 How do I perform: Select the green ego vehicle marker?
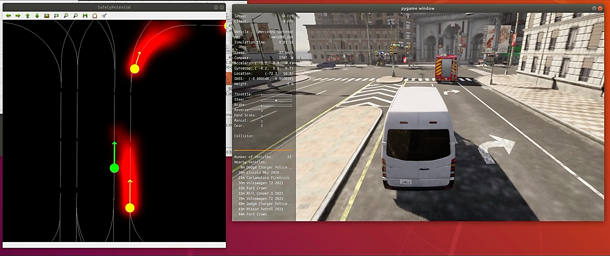pos(114,168)
